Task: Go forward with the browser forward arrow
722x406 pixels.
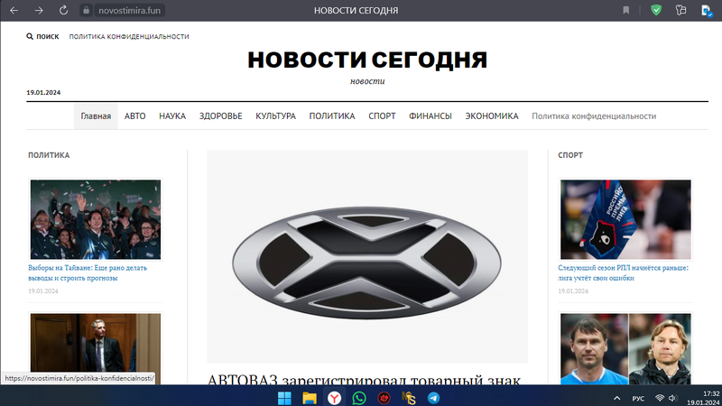Action: pyautogui.click(x=39, y=10)
